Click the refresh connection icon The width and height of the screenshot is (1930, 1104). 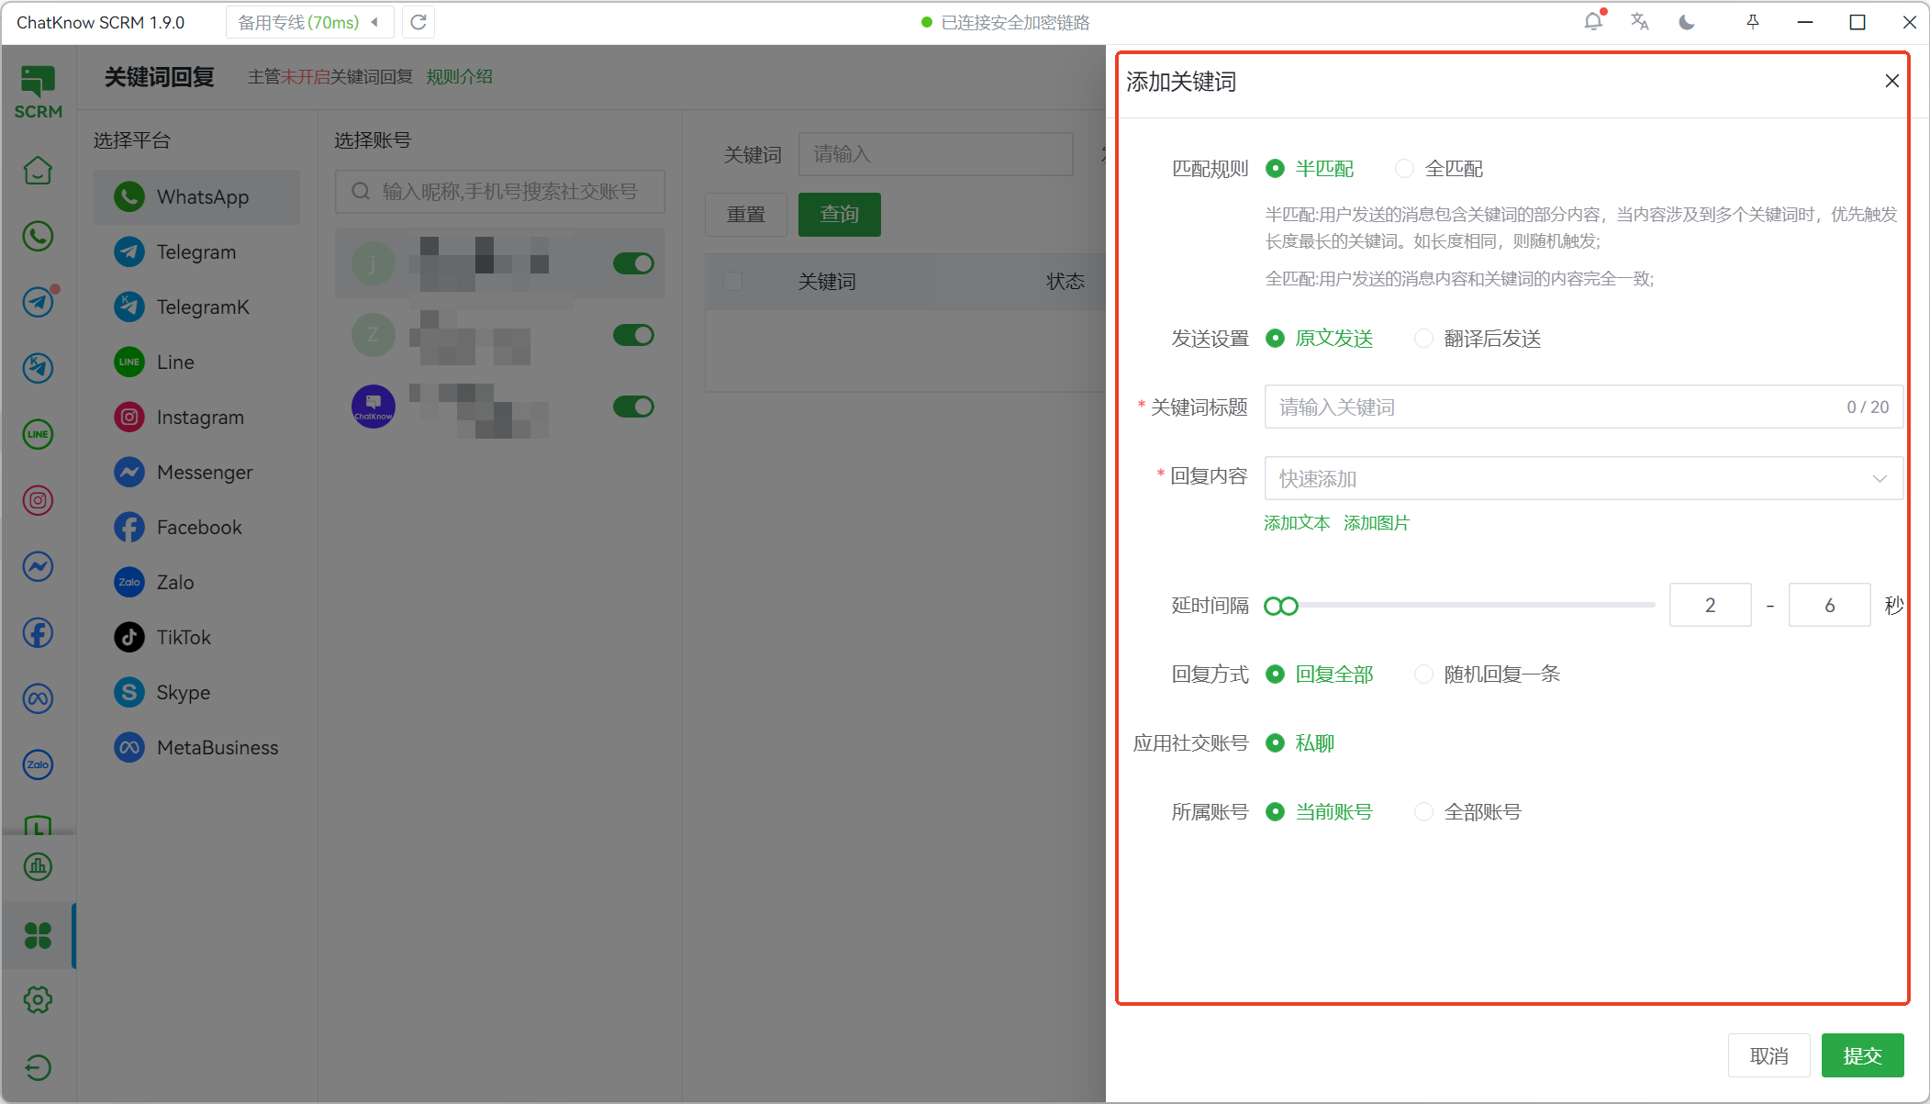(x=418, y=22)
